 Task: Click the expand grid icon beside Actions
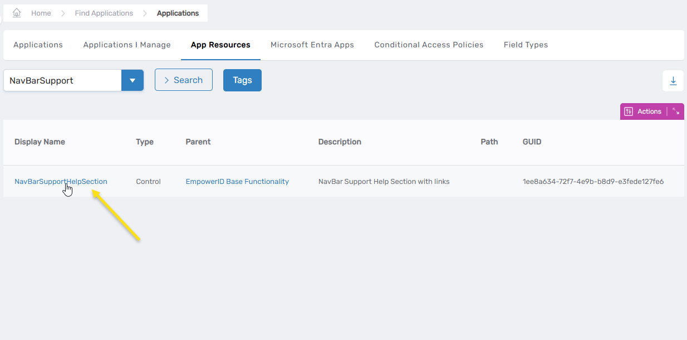(675, 111)
